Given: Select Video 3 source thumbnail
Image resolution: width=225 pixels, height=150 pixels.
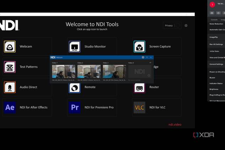Looking at the screenshot, I should (114, 71).
